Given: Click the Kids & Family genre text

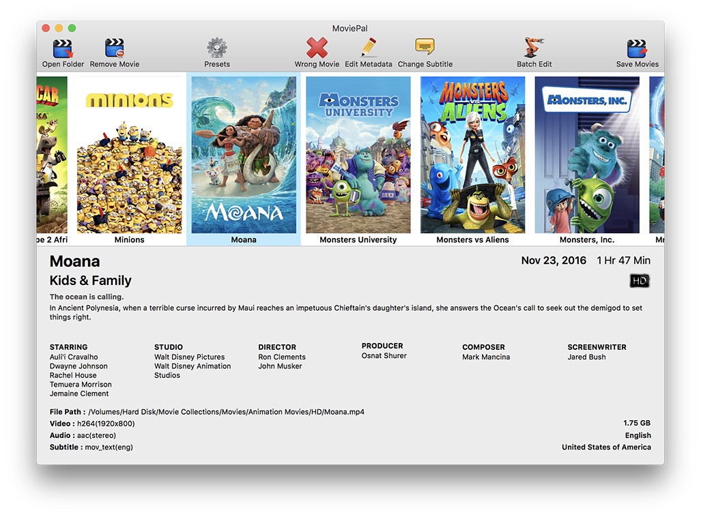Looking at the screenshot, I should pyautogui.click(x=90, y=280).
